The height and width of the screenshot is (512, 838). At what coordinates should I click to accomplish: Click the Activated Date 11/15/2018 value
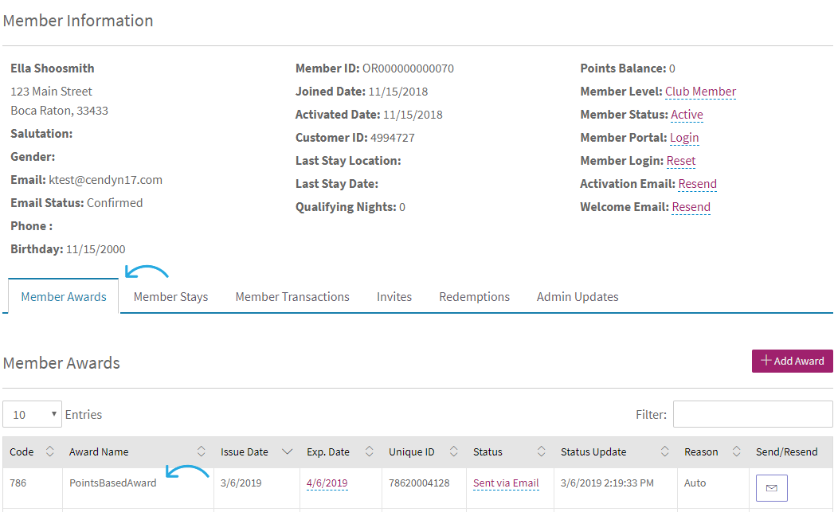click(x=413, y=115)
